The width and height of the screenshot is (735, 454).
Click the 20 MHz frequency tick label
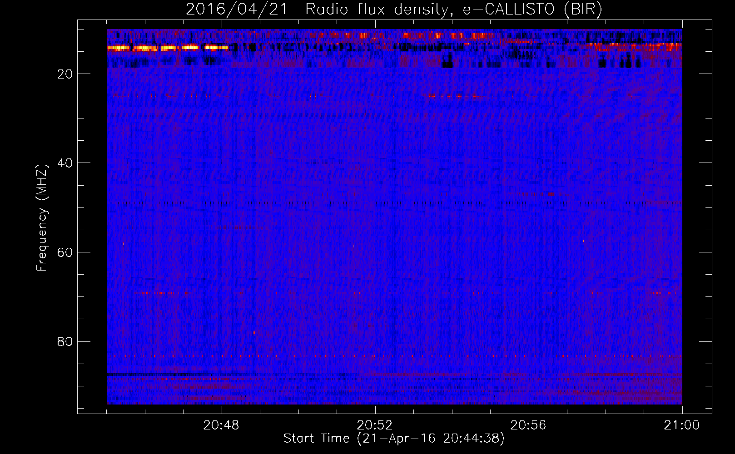coord(65,74)
